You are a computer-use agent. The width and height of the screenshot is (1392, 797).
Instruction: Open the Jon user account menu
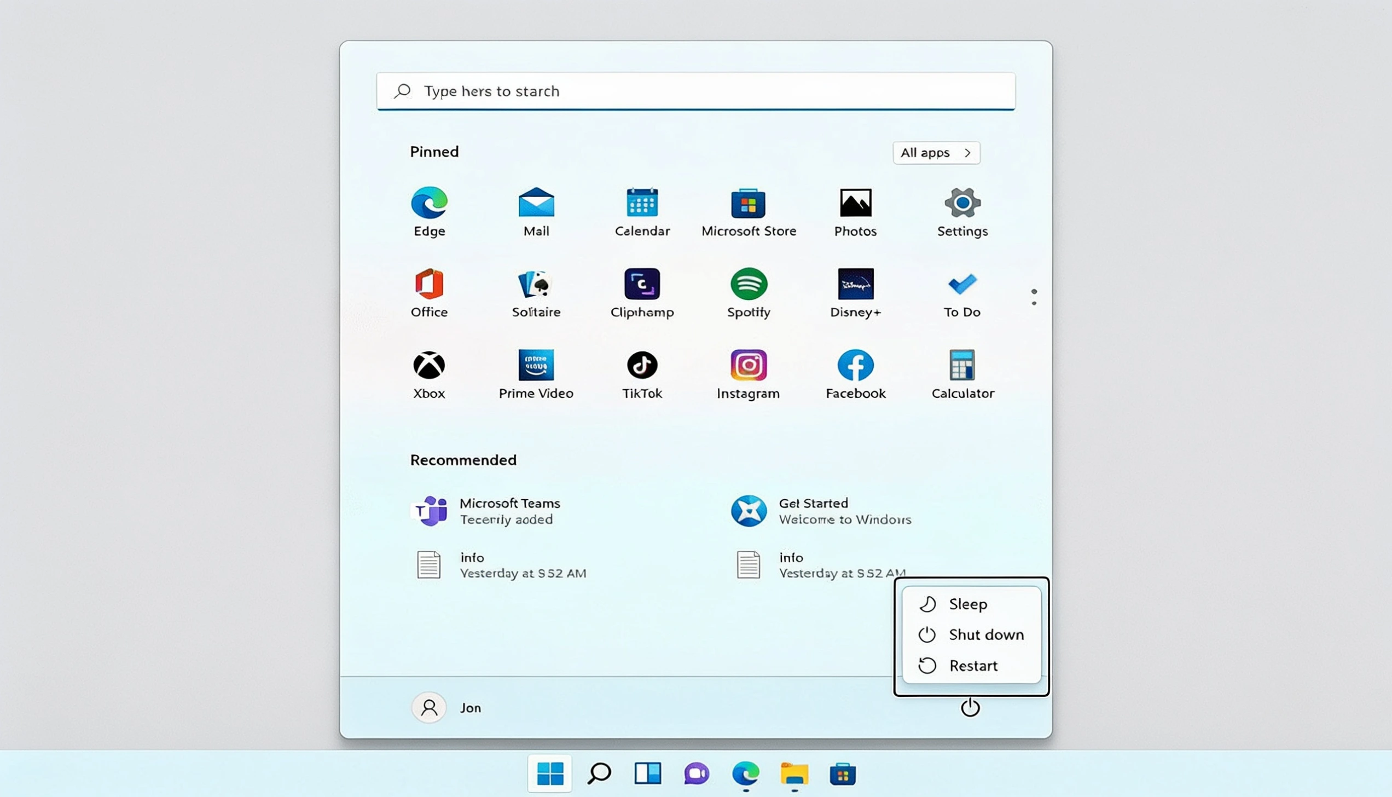pyautogui.click(x=448, y=707)
